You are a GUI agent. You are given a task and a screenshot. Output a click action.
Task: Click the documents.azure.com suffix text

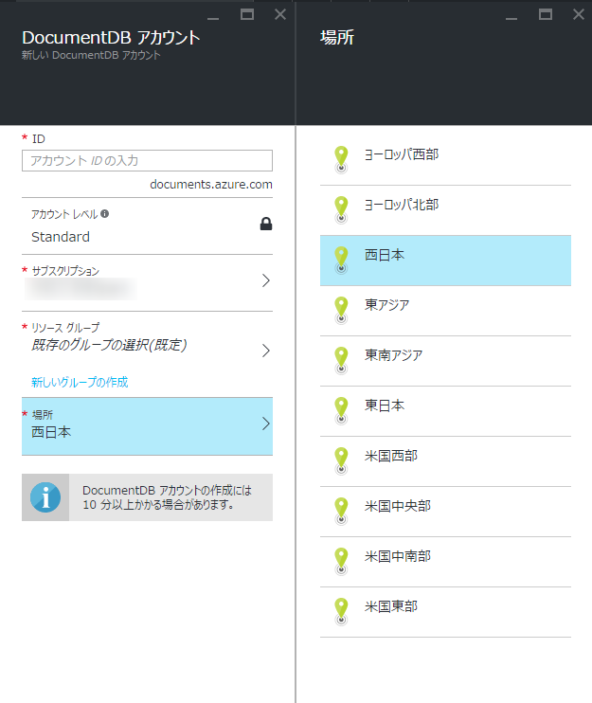pos(211,184)
